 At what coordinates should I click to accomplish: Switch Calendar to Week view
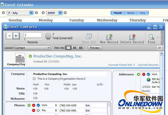coord(131,13)
